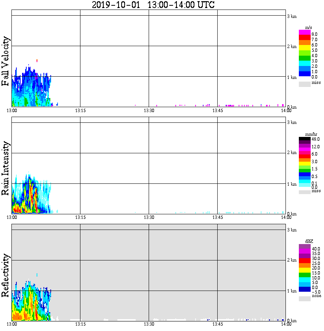
Task: Click the 'Rain Intensity' vertical axis title
Action: click(x=5, y=168)
